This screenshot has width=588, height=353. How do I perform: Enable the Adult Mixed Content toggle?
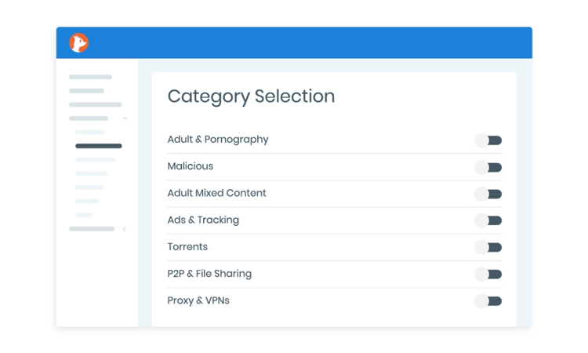pos(488,194)
